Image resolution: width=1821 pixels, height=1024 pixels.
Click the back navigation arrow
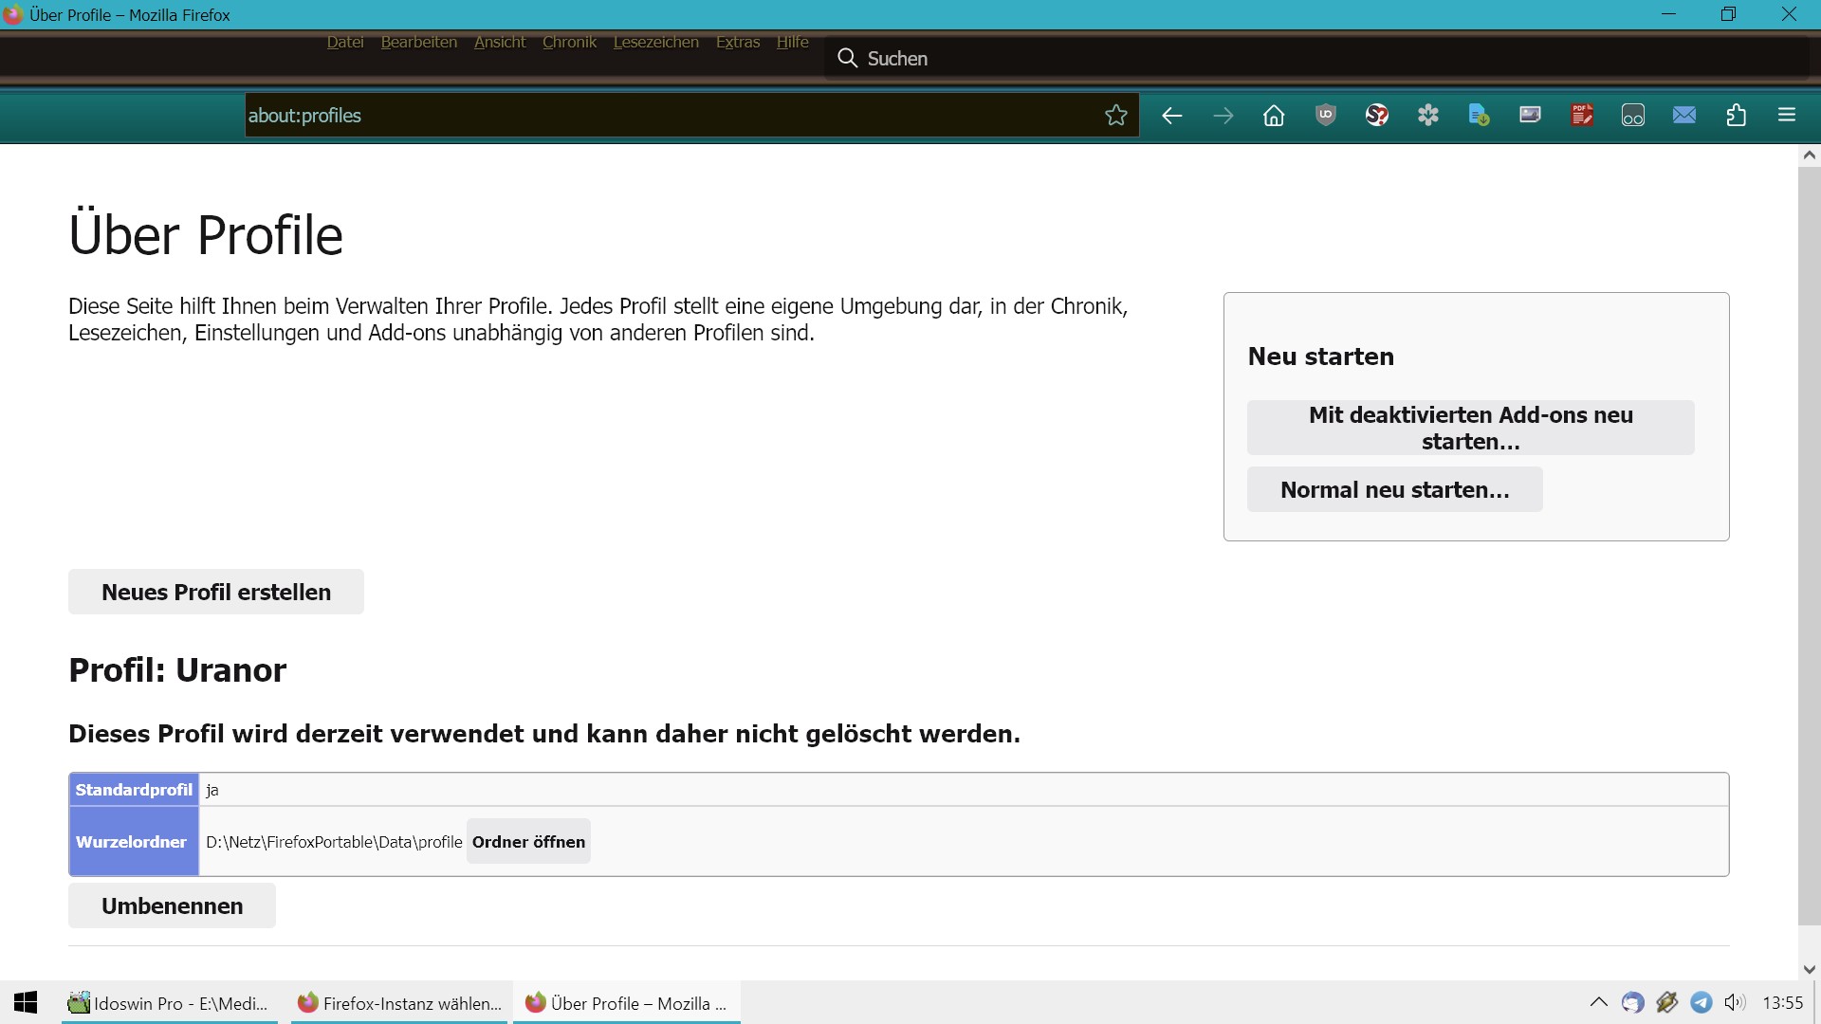[x=1171, y=116]
